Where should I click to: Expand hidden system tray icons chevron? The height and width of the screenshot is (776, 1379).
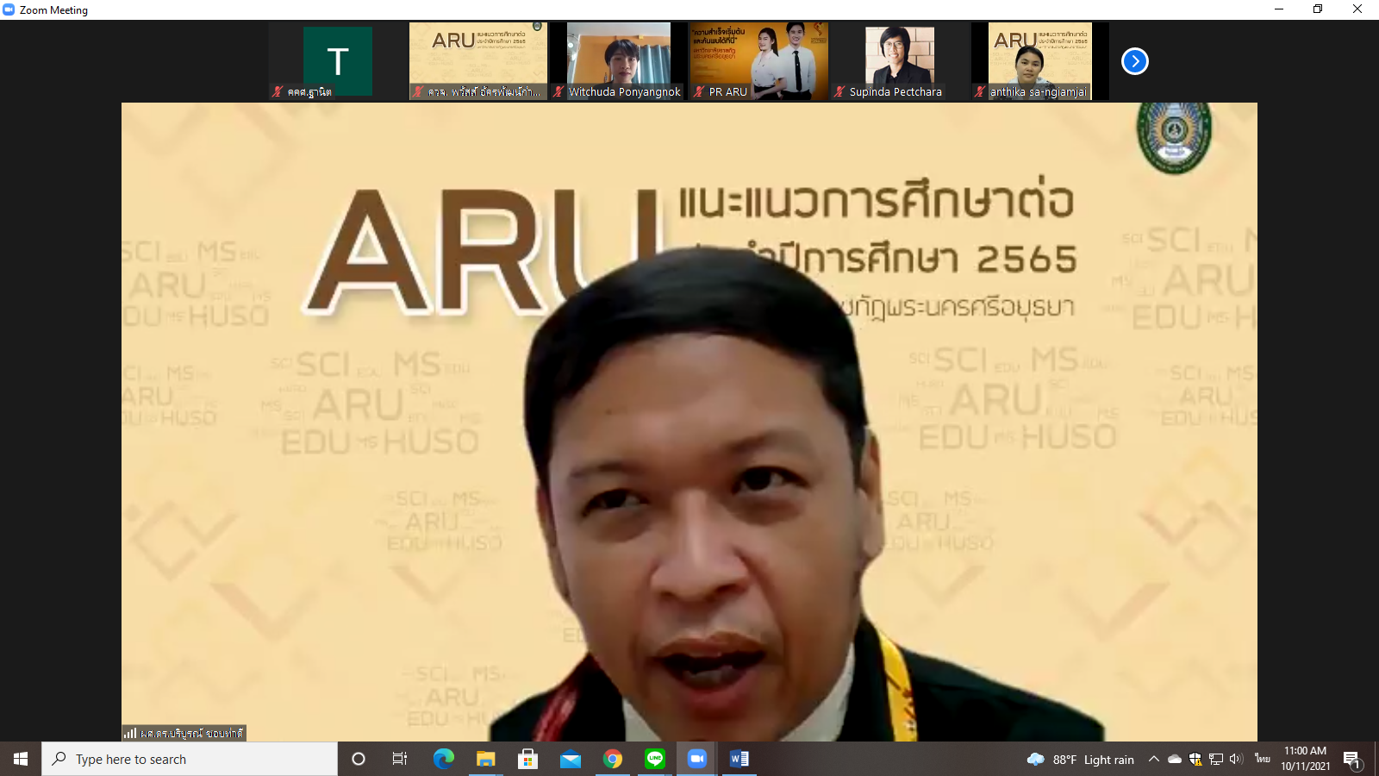coord(1153,759)
